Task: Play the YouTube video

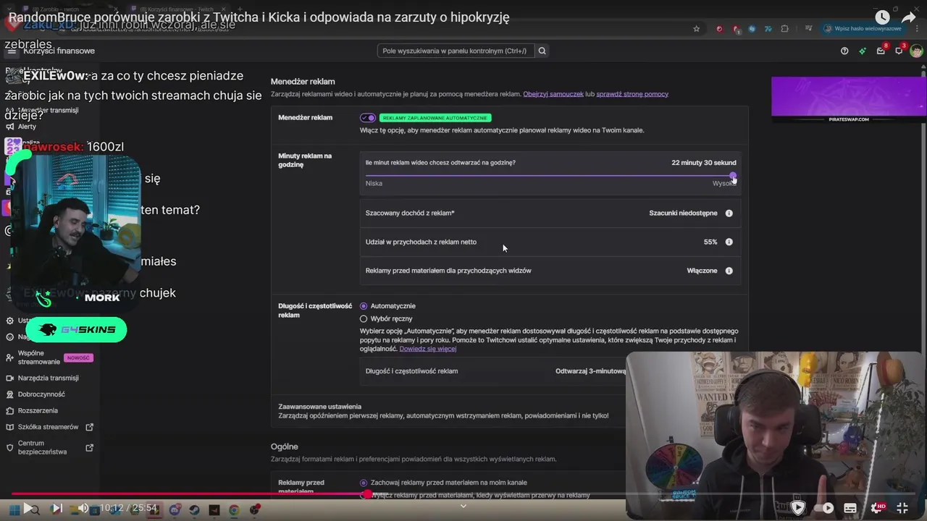Action: [28, 508]
